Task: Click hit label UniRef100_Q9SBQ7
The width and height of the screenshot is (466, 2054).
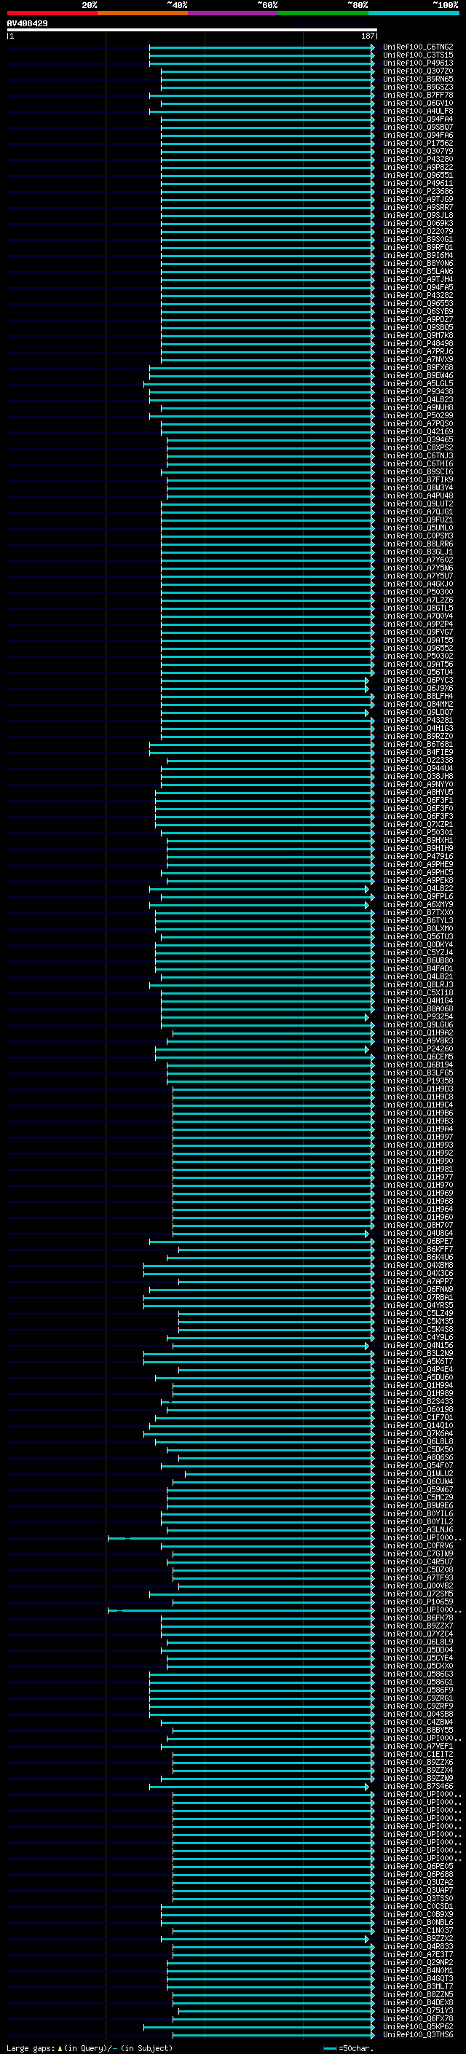Action: 418,127
